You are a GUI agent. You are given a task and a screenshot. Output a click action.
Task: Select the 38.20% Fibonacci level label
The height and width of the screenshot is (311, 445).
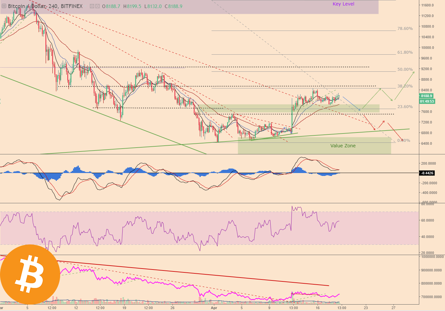405,86
